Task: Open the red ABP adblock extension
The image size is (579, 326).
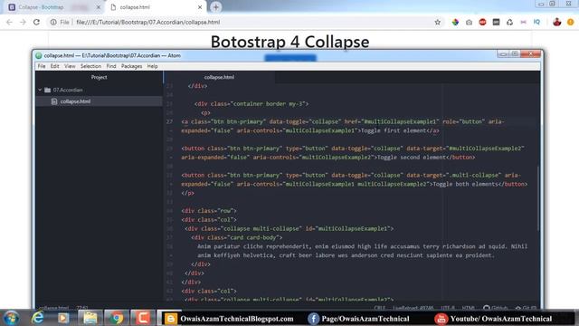Action: pos(482,22)
